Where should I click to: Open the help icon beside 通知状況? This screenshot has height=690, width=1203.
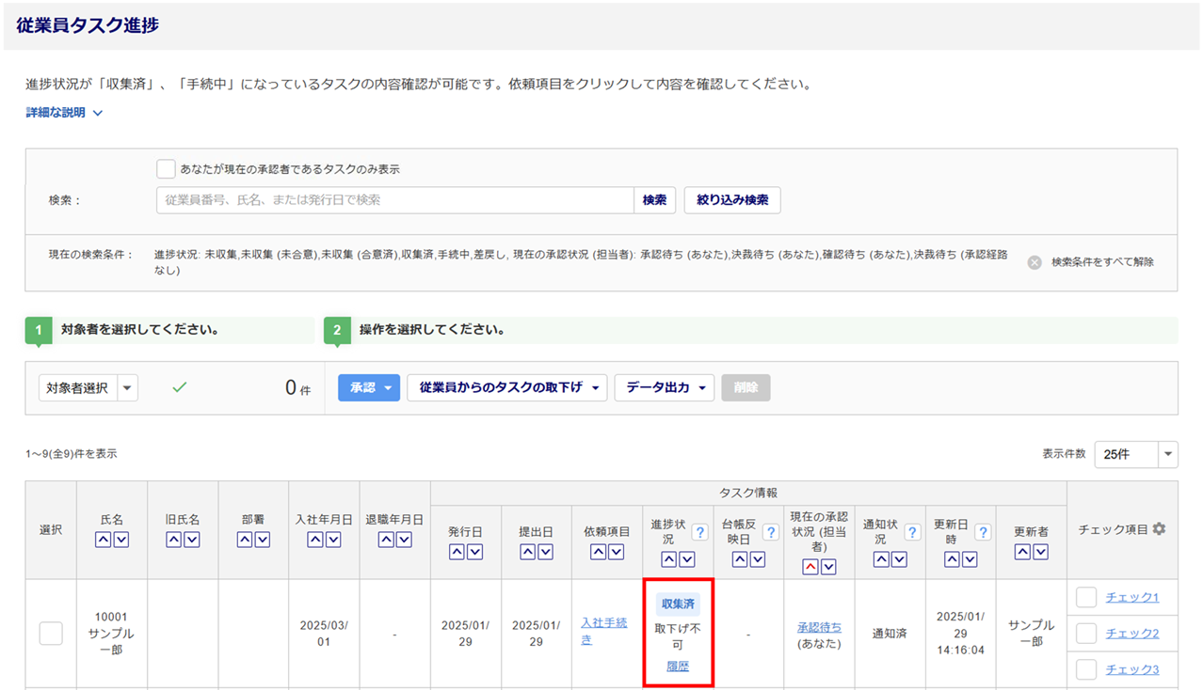tap(912, 532)
